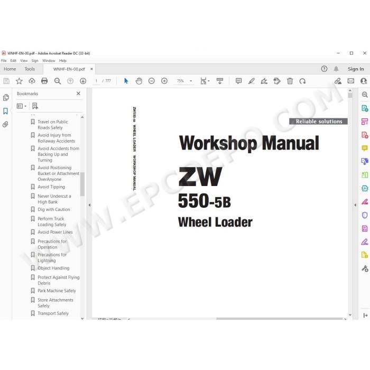370x370 pixels.
Task: Open the Find text magnifier icon
Action: tap(57, 81)
